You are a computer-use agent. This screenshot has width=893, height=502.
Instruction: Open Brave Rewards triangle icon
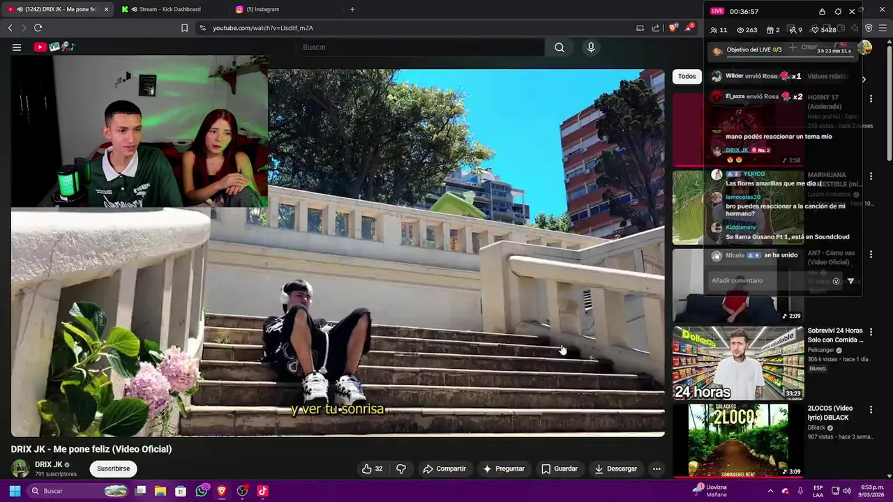tap(689, 28)
